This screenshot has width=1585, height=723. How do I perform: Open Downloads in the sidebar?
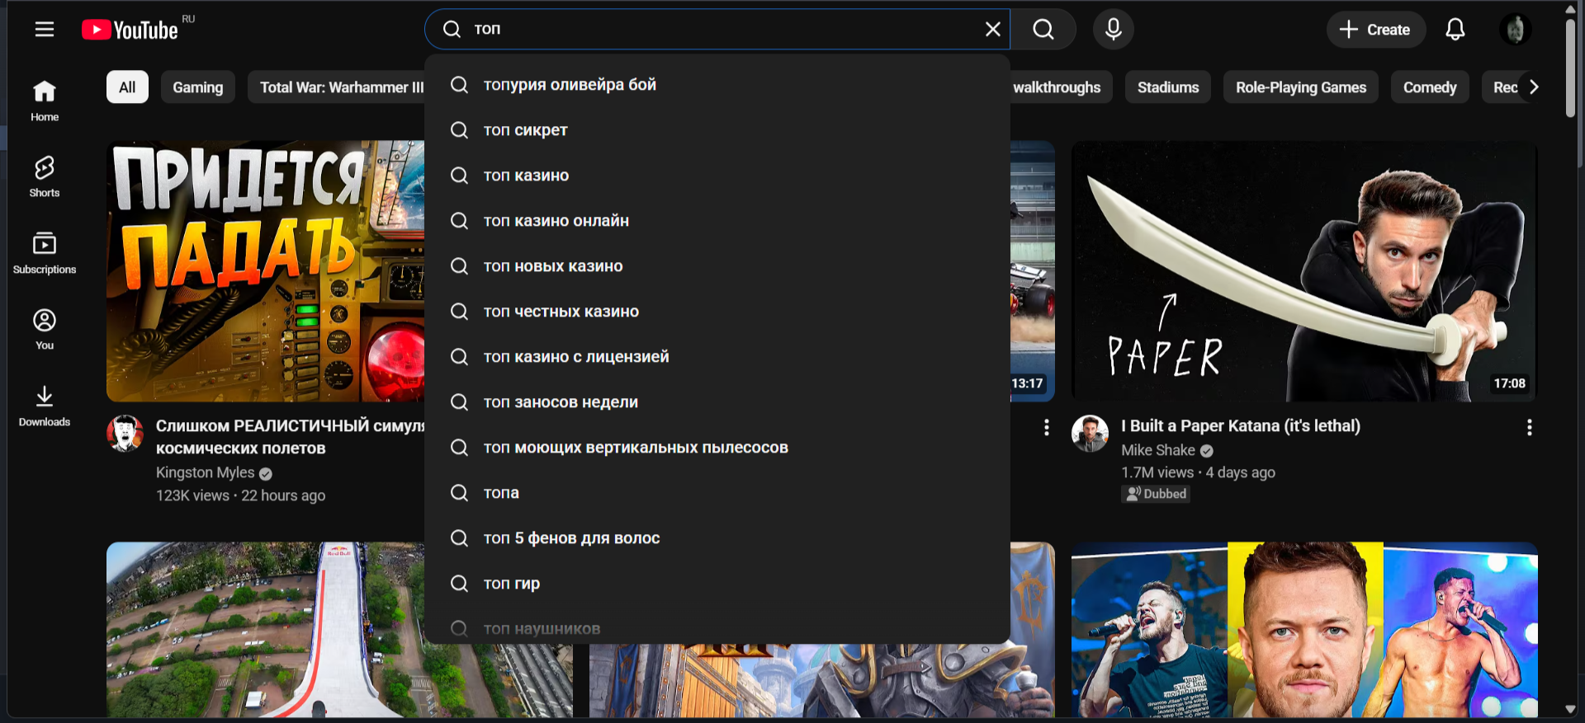click(45, 406)
